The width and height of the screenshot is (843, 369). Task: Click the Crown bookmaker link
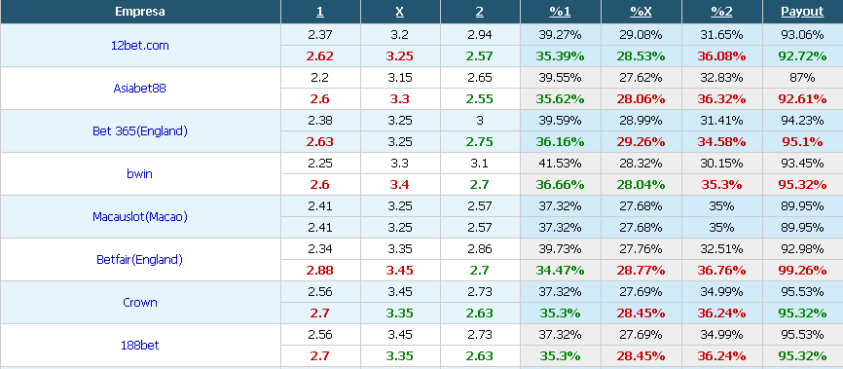point(140,302)
